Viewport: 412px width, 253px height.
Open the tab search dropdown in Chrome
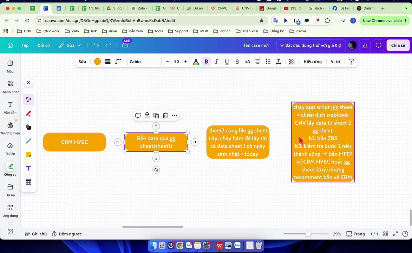(x=406, y=8)
